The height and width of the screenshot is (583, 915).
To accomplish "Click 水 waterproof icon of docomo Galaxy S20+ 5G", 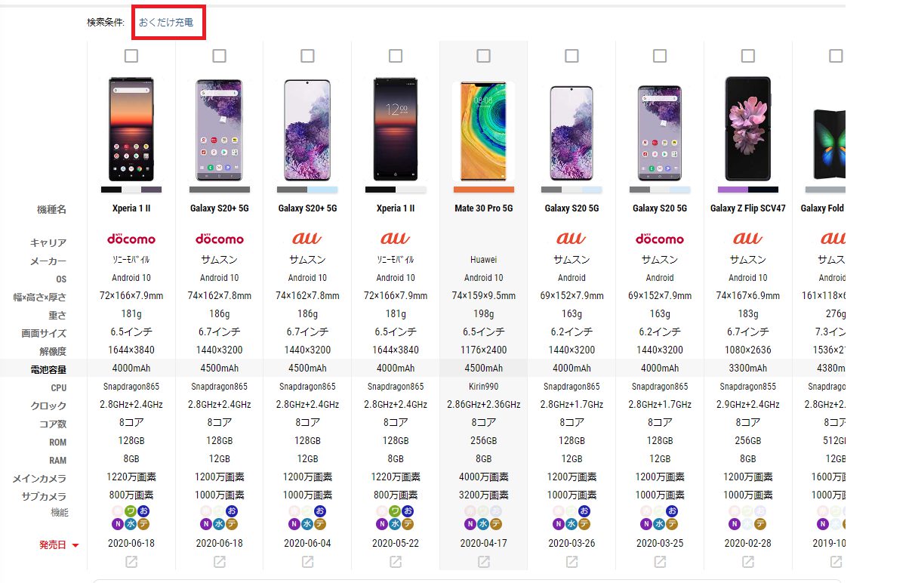I will (220, 524).
